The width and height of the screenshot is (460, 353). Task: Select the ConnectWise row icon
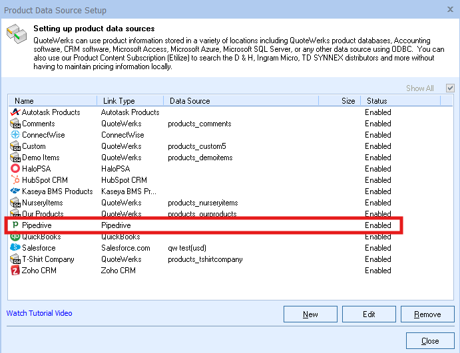[16, 135]
